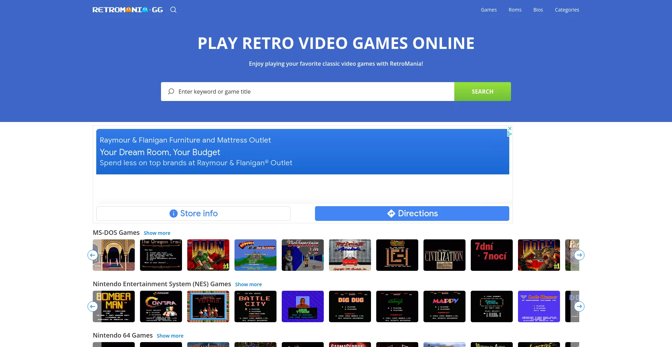Viewport: 672px width, 347px height.
Task: Click the Store info button
Action: 193,214
